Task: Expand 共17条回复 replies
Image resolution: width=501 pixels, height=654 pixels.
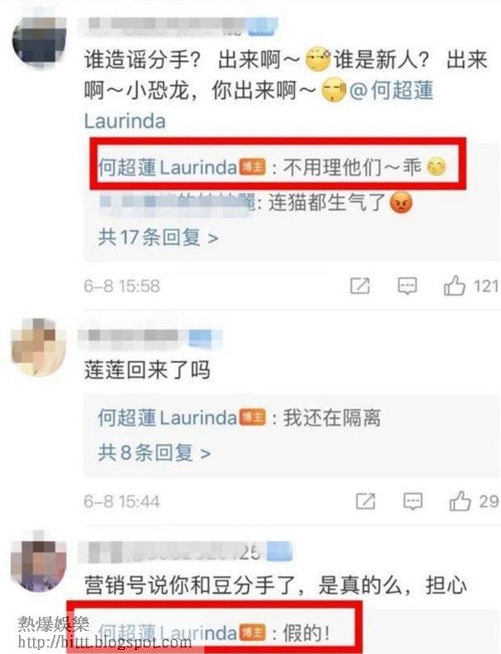Action: tap(158, 238)
